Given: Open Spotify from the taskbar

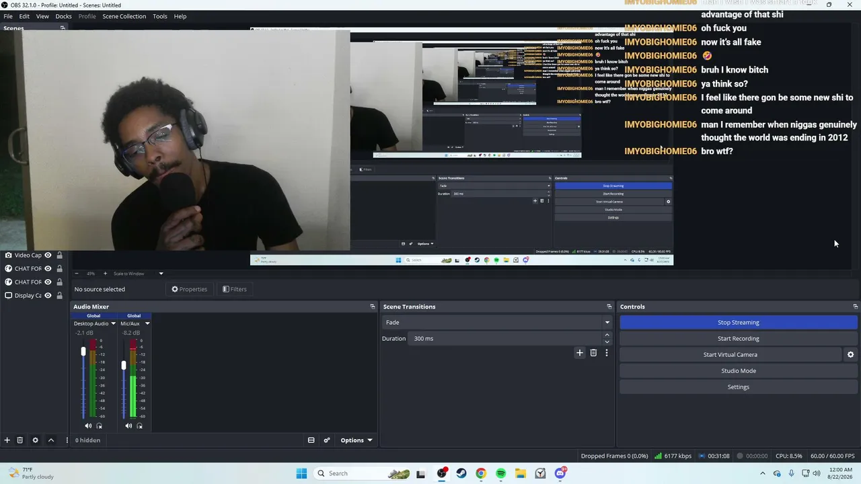Looking at the screenshot, I should point(500,473).
